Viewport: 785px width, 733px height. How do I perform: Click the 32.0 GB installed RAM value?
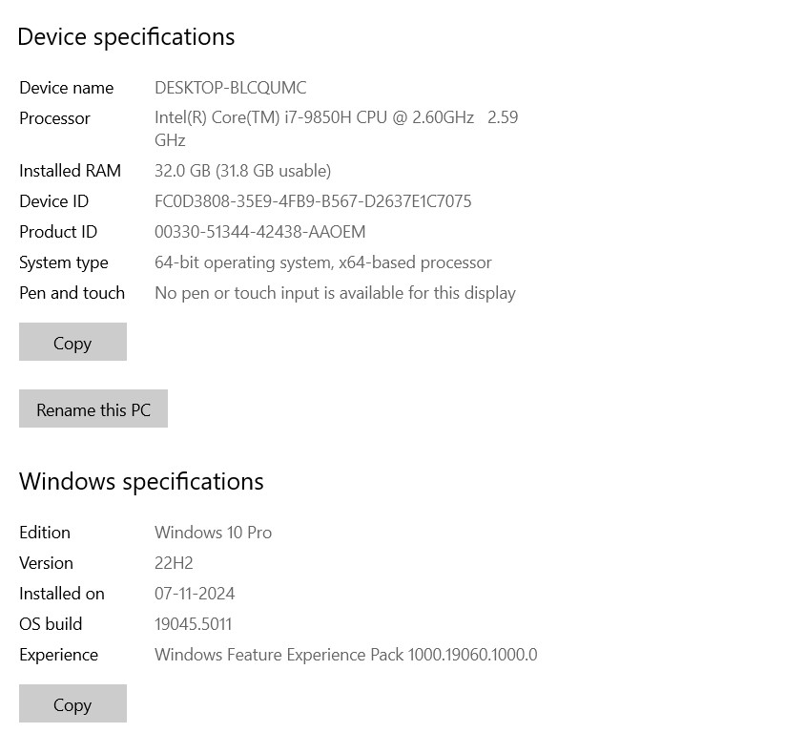(x=242, y=171)
